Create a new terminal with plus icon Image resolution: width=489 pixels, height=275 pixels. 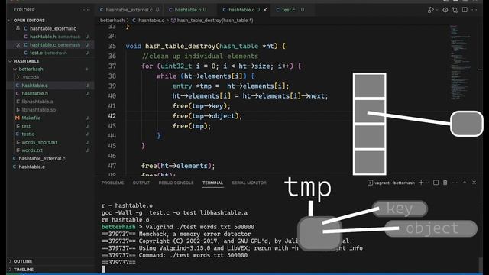coord(421,183)
